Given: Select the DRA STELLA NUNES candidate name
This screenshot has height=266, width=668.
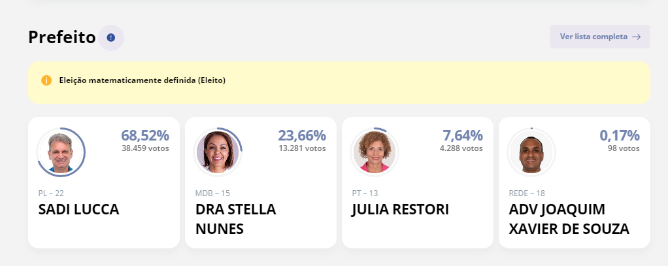Looking at the screenshot, I should point(235,219).
